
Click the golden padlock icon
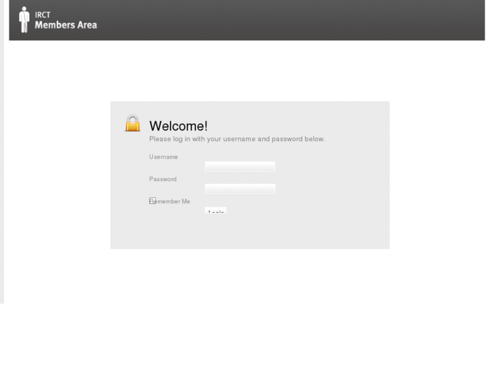[133, 123]
